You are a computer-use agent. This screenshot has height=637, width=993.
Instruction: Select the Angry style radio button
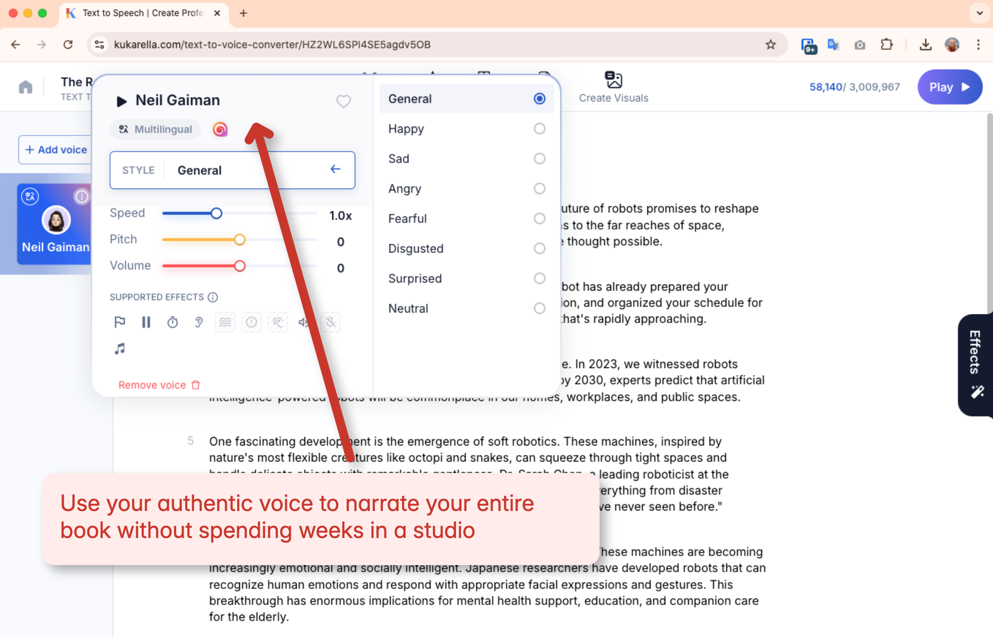pyautogui.click(x=539, y=189)
